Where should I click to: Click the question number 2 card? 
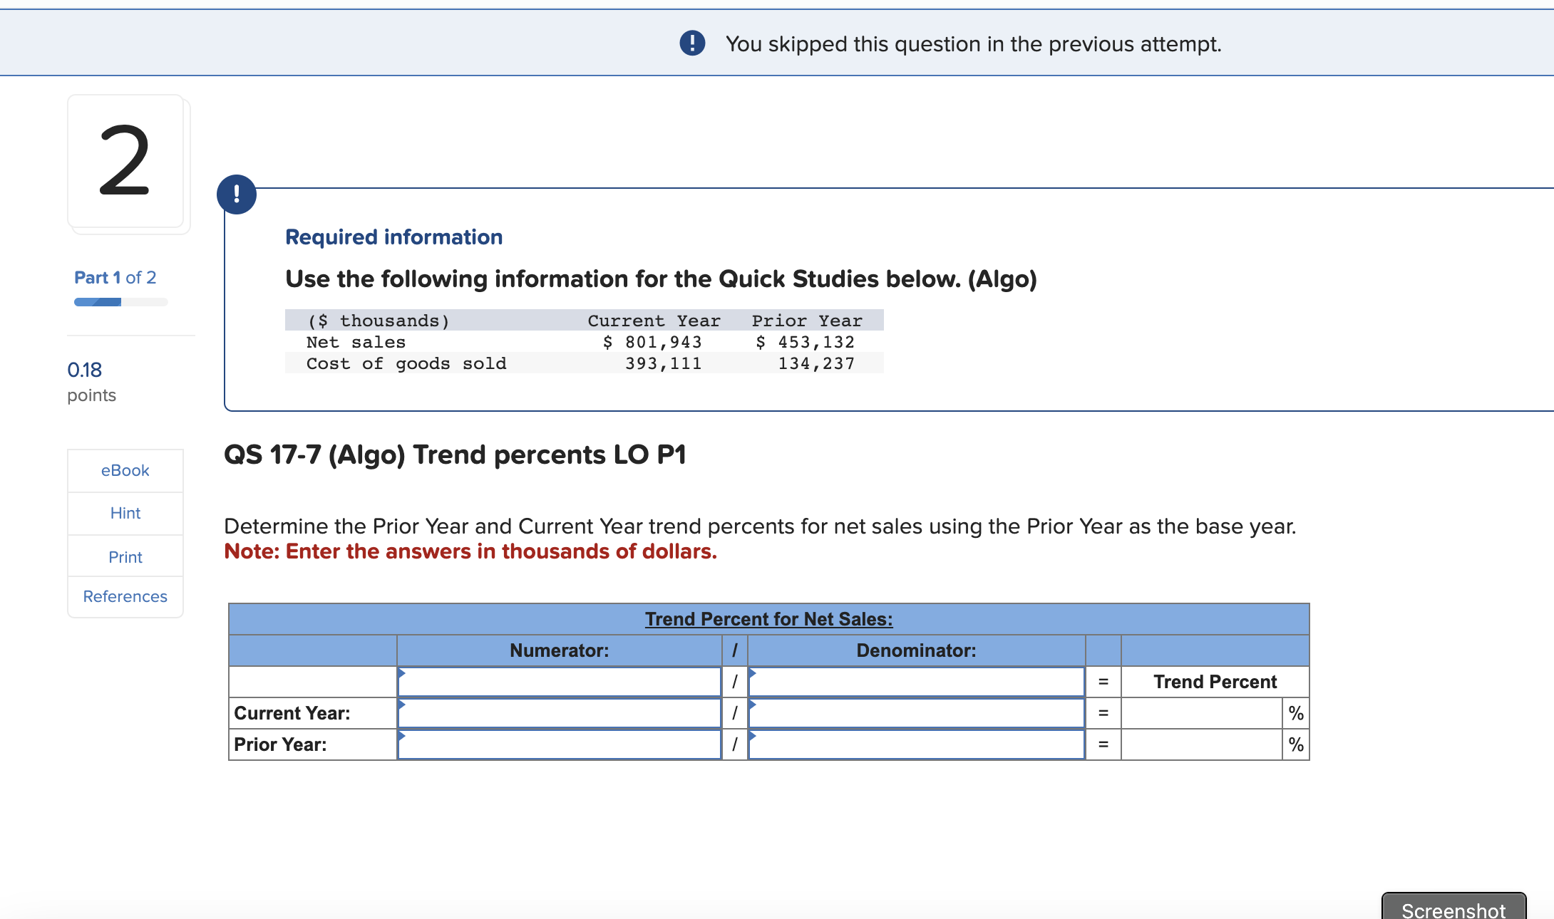(x=126, y=162)
